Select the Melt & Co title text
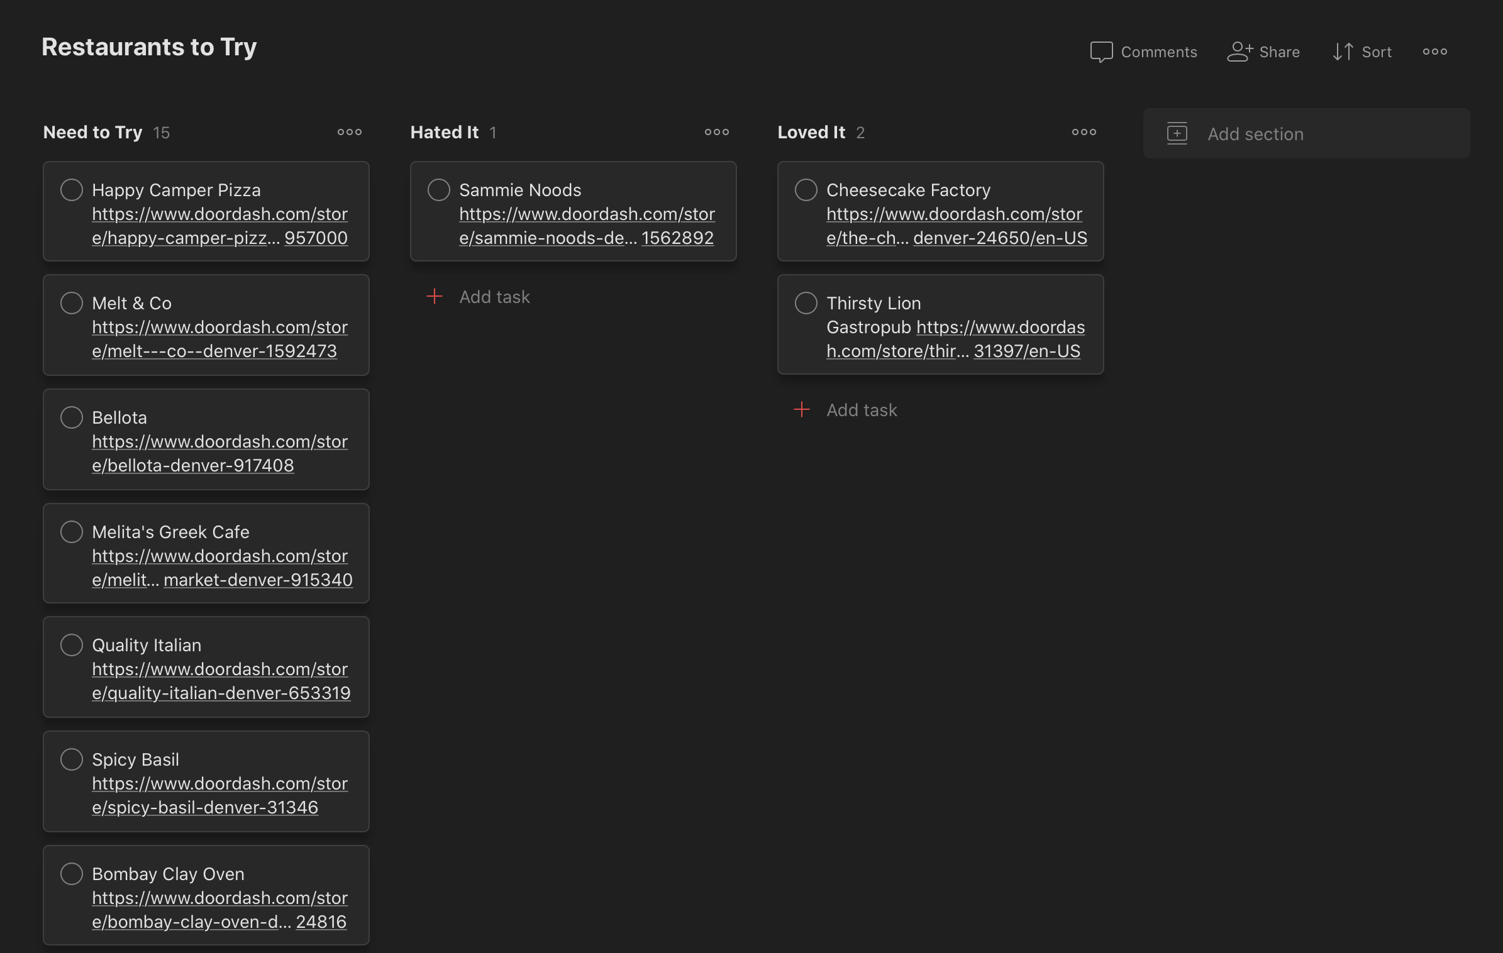 point(131,303)
